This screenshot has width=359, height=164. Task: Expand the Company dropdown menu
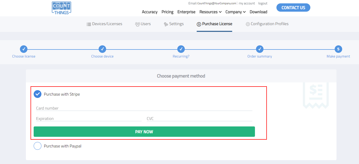[235, 12]
